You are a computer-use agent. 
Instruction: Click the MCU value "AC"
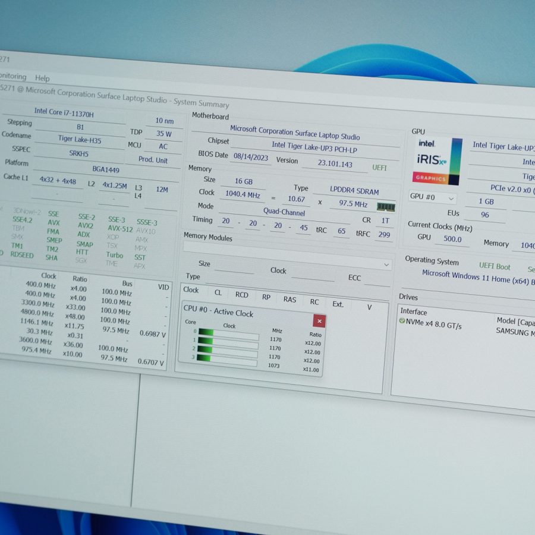(163, 146)
